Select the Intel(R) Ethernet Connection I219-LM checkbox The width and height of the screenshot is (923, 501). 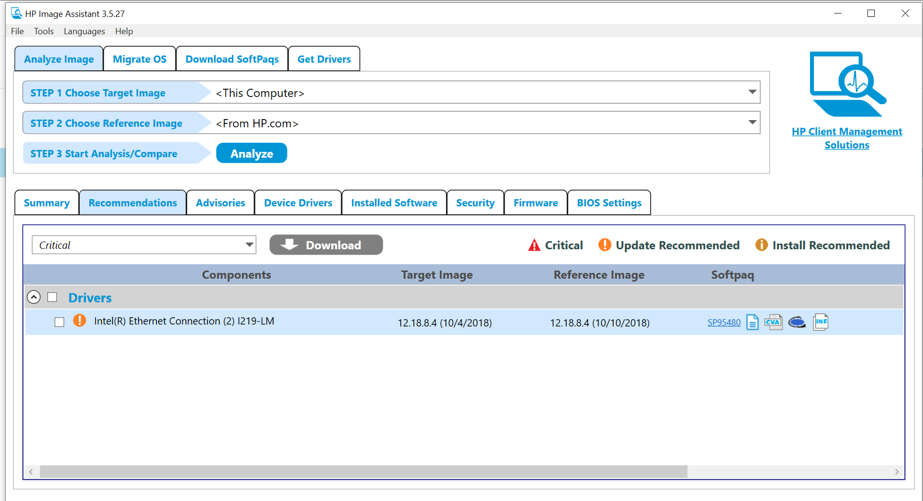tap(59, 322)
